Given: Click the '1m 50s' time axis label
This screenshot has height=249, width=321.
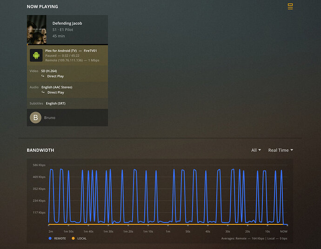Looking at the screenshot, I should click(x=68, y=231).
